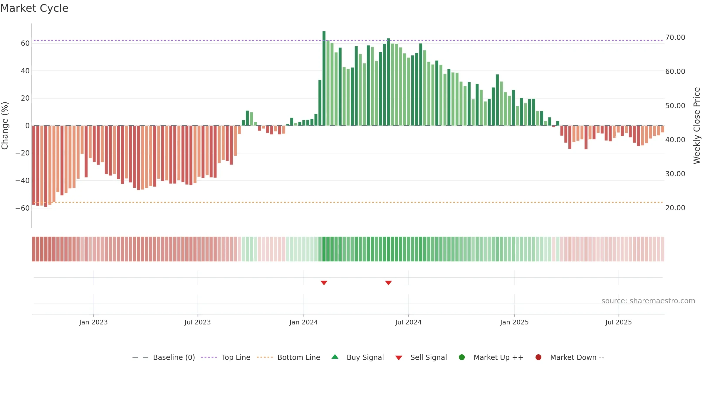Viewport: 705px width, 396px height.
Task: Click the Jan 2024 axis label
Action: (x=303, y=322)
